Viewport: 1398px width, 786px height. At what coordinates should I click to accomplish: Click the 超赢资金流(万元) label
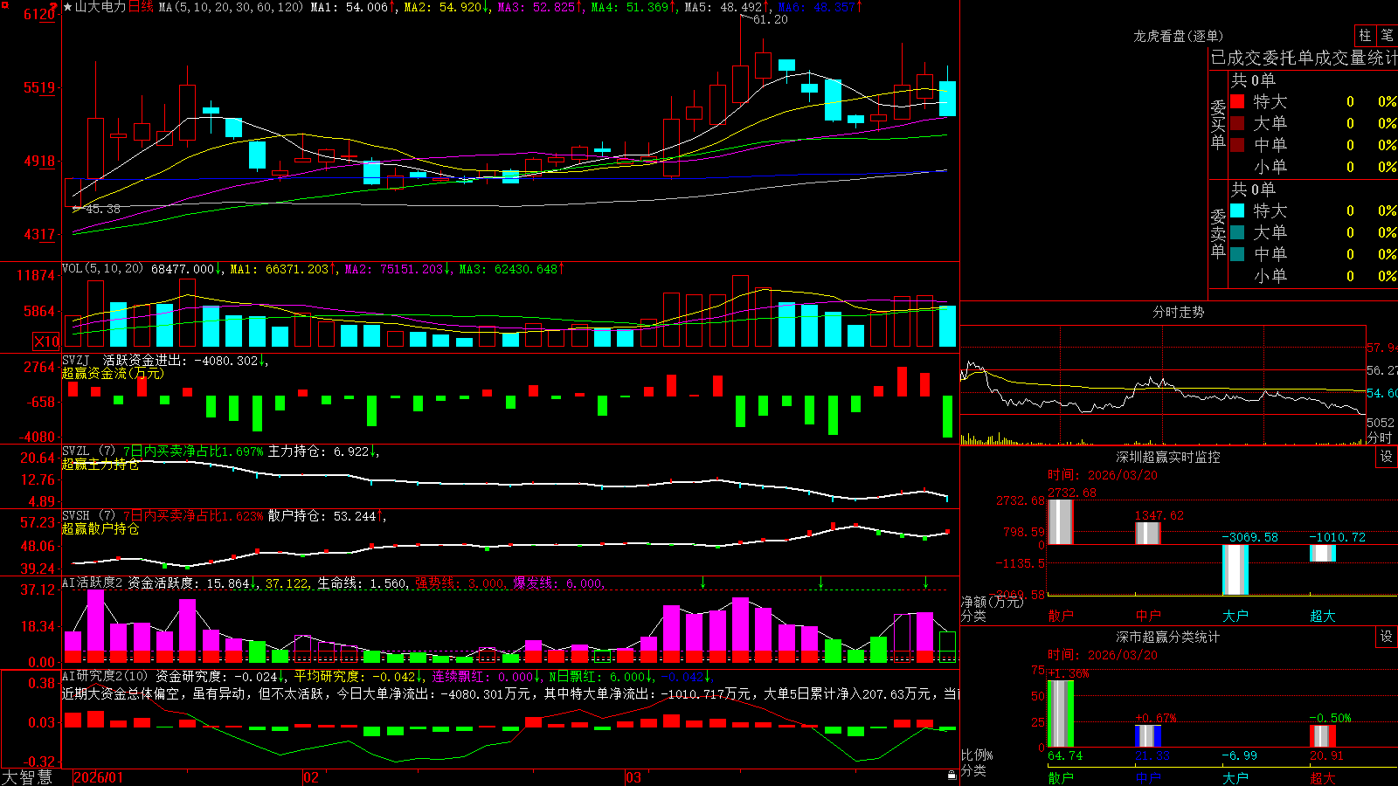coord(113,373)
